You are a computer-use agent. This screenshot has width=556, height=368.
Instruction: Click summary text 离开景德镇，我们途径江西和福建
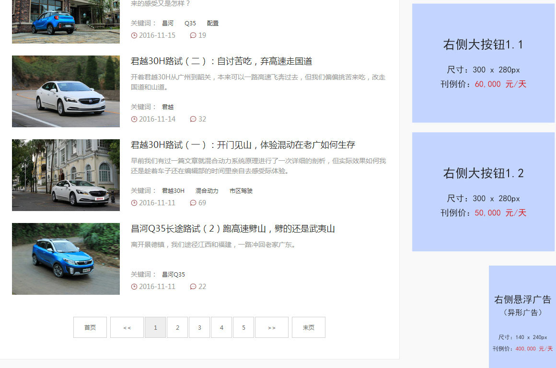tap(213, 245)
